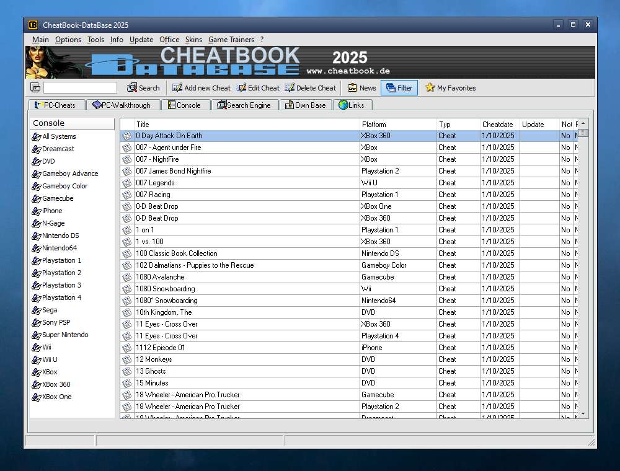The width and height of the screenshot is (620, 471).
Task: Click the row icon for 12 Monkeys
Action: coord(127,359)
